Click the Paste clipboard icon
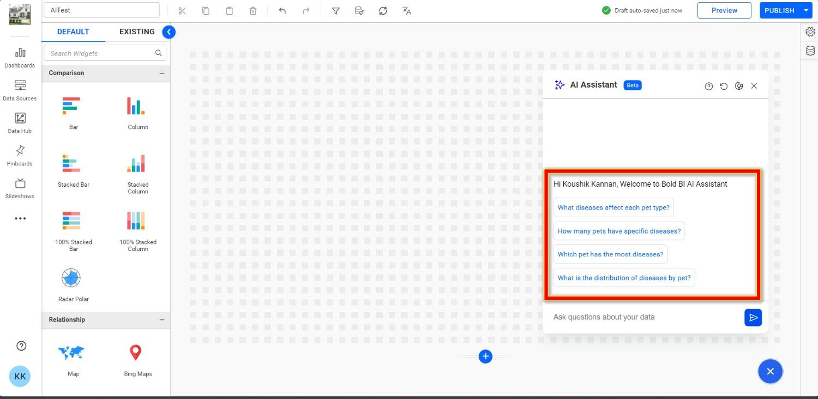This screenshot has width=818, height=399. pos(230,10)
